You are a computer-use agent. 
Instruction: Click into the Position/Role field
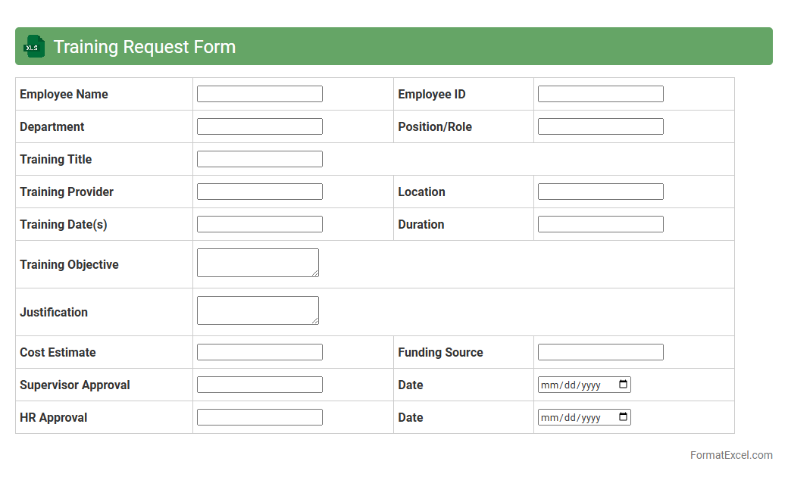click(x=600, y=126)
